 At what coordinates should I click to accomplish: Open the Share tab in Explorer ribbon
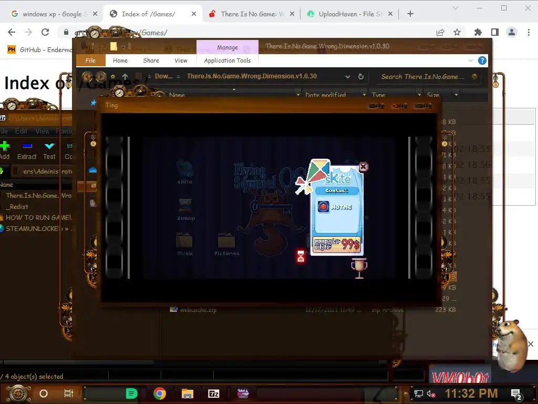coord(151,60)
